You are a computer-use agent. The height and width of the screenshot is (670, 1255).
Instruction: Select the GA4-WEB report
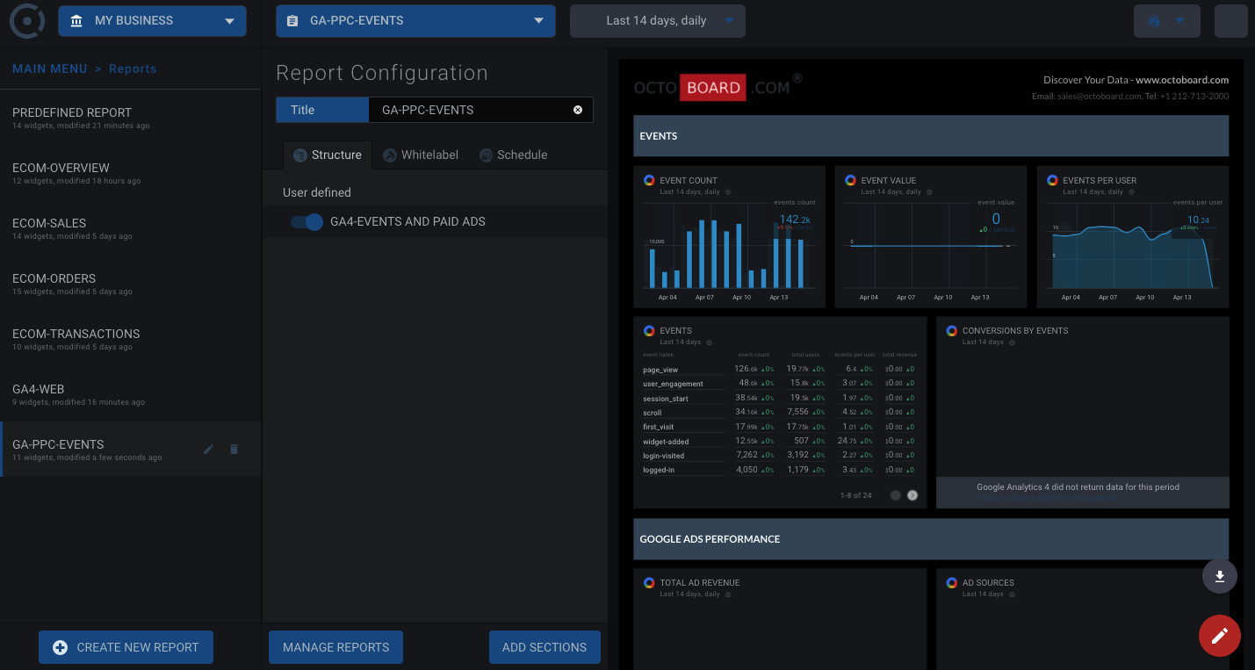[x=131, y=395]
